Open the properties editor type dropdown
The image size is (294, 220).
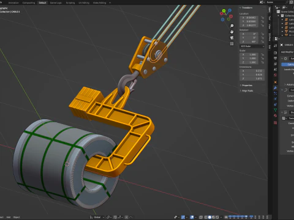click(277, 38)
